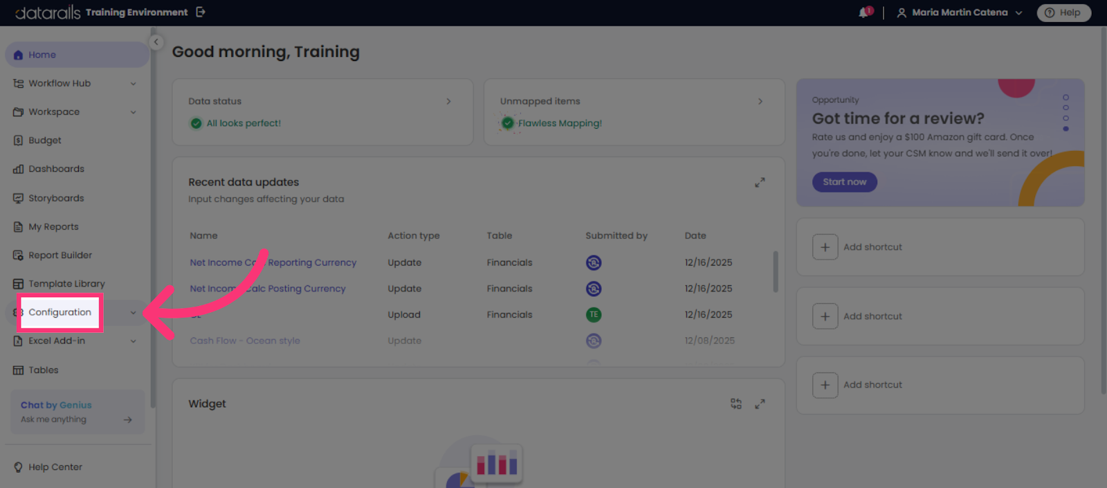Click submitter avatar in Cash Flow row
Image resolution: width=1107 pixels, height=488 pixels.
(x=594, y=341)
